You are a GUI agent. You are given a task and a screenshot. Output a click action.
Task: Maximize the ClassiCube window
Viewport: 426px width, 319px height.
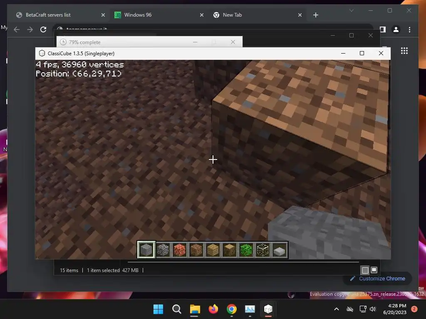[362, 54]
